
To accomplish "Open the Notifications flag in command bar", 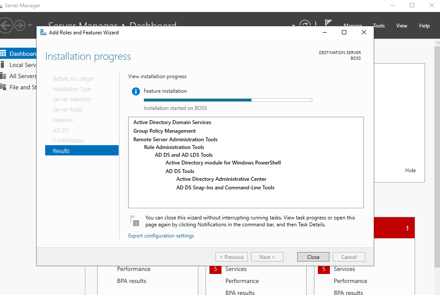I will (x=329, y=24).
